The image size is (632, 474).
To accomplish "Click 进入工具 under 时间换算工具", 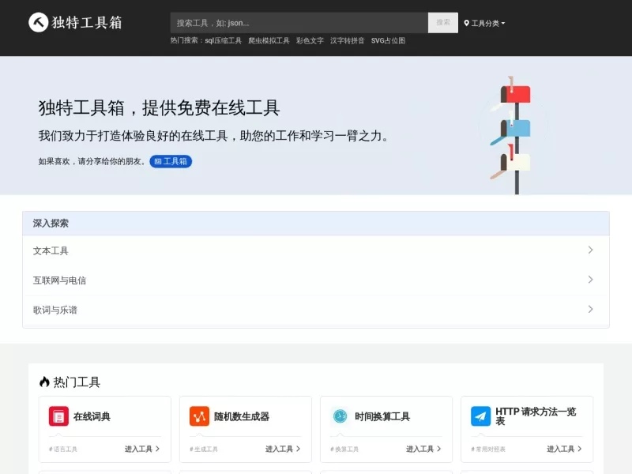I will click(x=423, y=449).
